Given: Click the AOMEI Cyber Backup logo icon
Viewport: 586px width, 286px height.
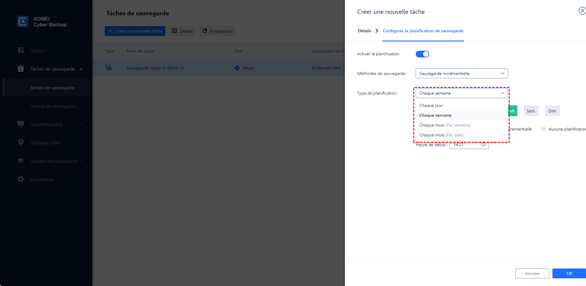Looking at the screenshot, I should 23,22.
